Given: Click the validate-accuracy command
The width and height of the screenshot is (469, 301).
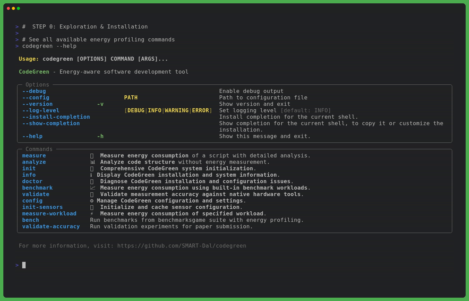Looking at the screenshot, I should click(x=51, y=226).
